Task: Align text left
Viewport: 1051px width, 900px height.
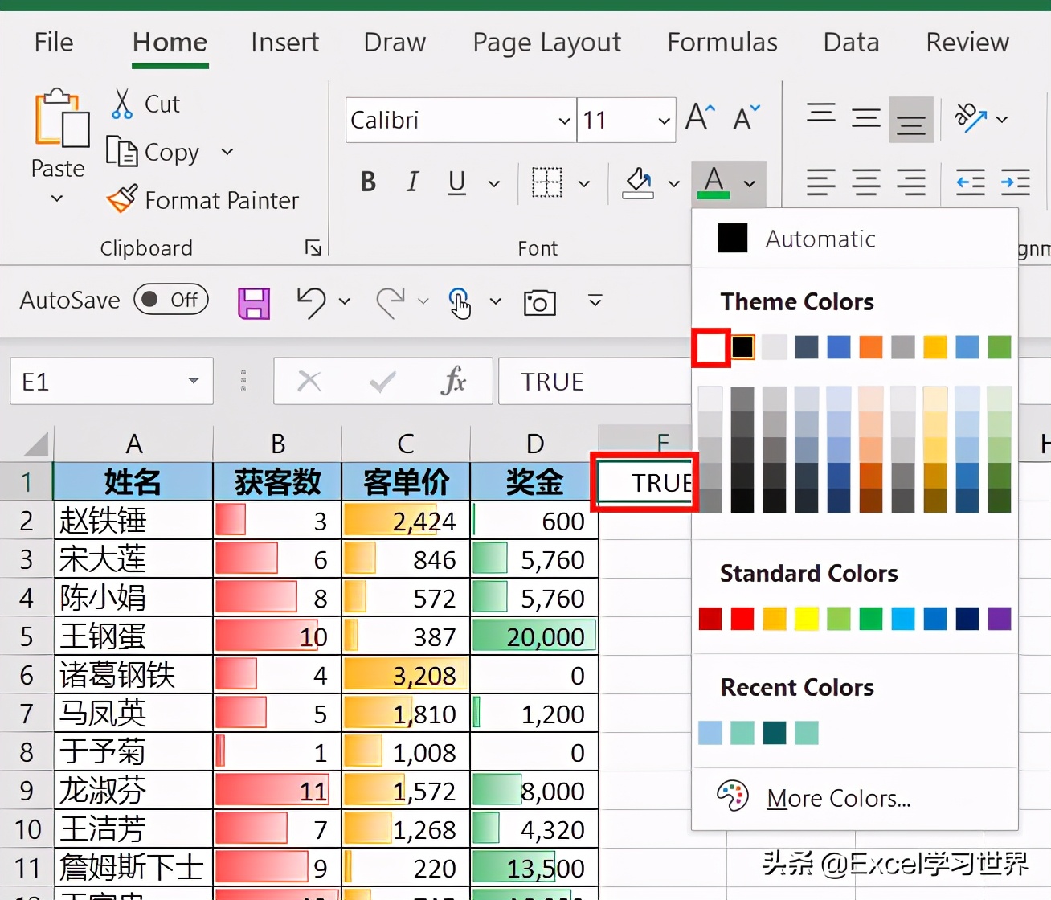Action: (821, 183)
